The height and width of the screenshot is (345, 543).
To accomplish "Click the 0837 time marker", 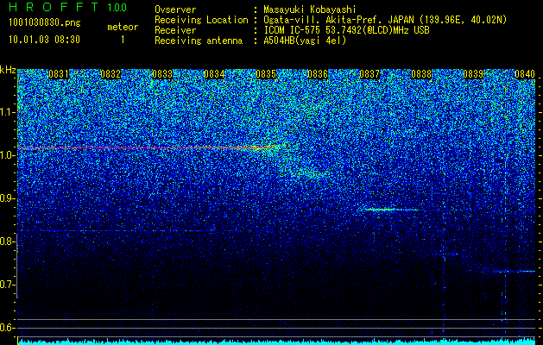I will click(369, 74).
